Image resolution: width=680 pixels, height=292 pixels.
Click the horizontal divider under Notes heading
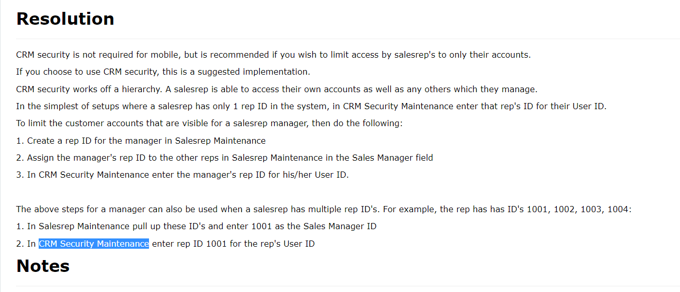(x=348, y=286)
